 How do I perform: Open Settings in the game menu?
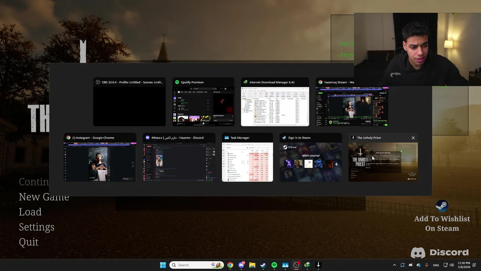pyautogui.click(x=36, y=227)
